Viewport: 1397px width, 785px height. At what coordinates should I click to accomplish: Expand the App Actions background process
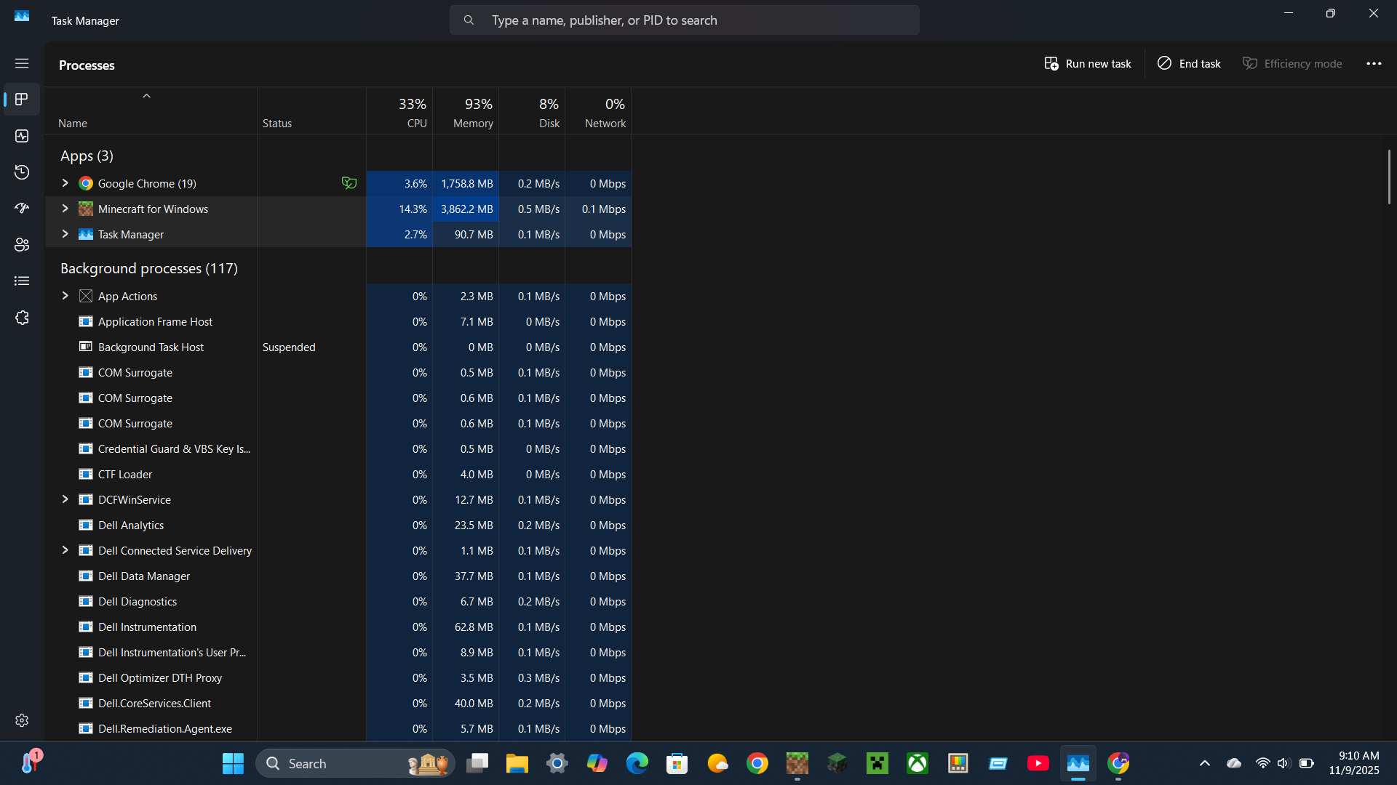coord(65,296)
